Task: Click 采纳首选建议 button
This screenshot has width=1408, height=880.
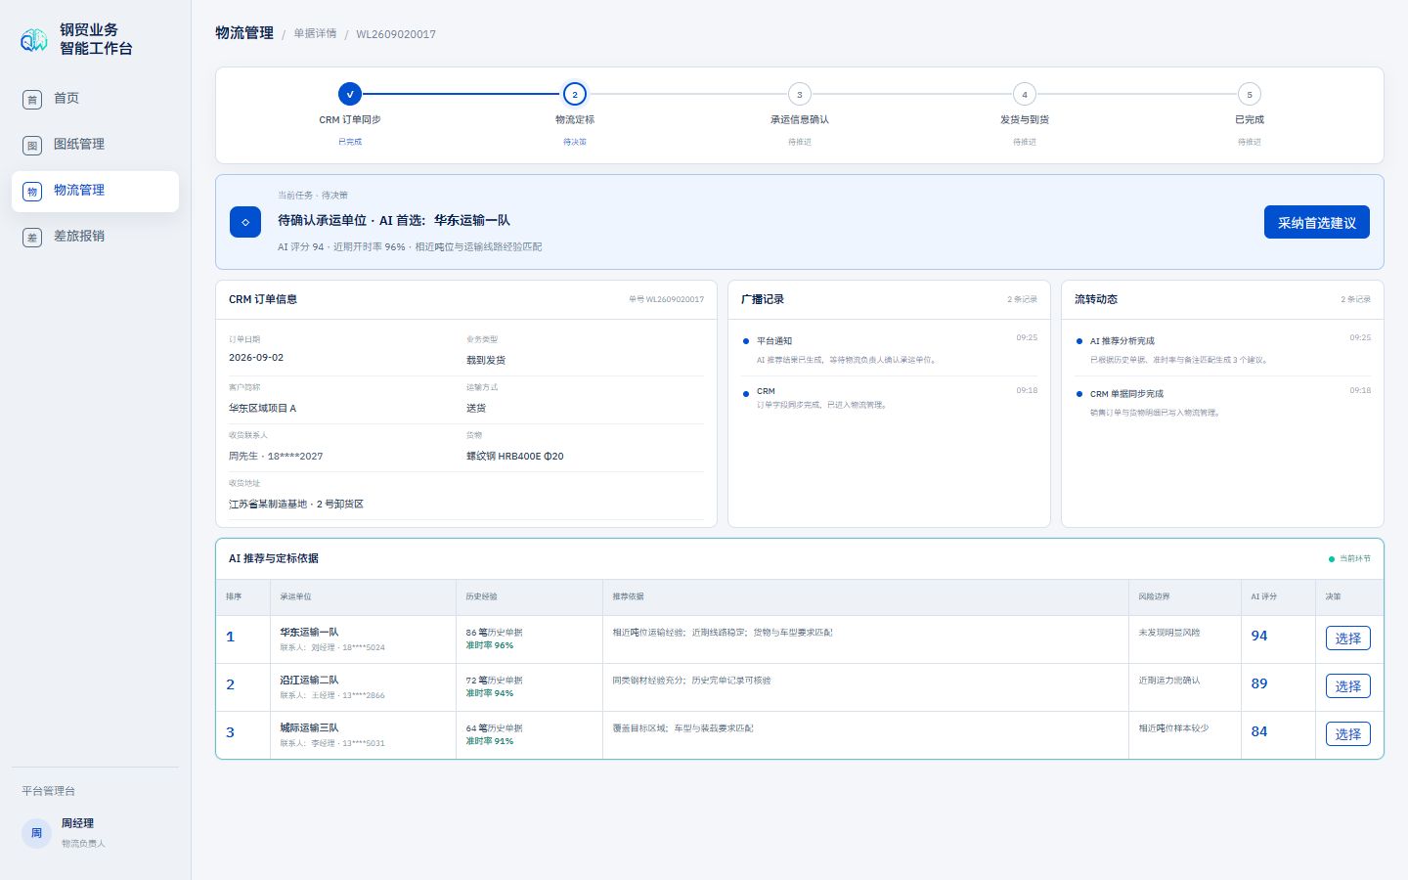Action: pos(1317,222)
